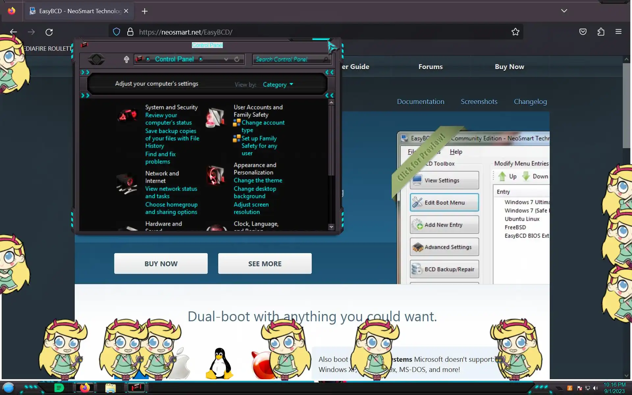Viewport: 632px width, 395px height.
Task: Open the Firefox extensions puzzle icon
Action: (601, 32)
